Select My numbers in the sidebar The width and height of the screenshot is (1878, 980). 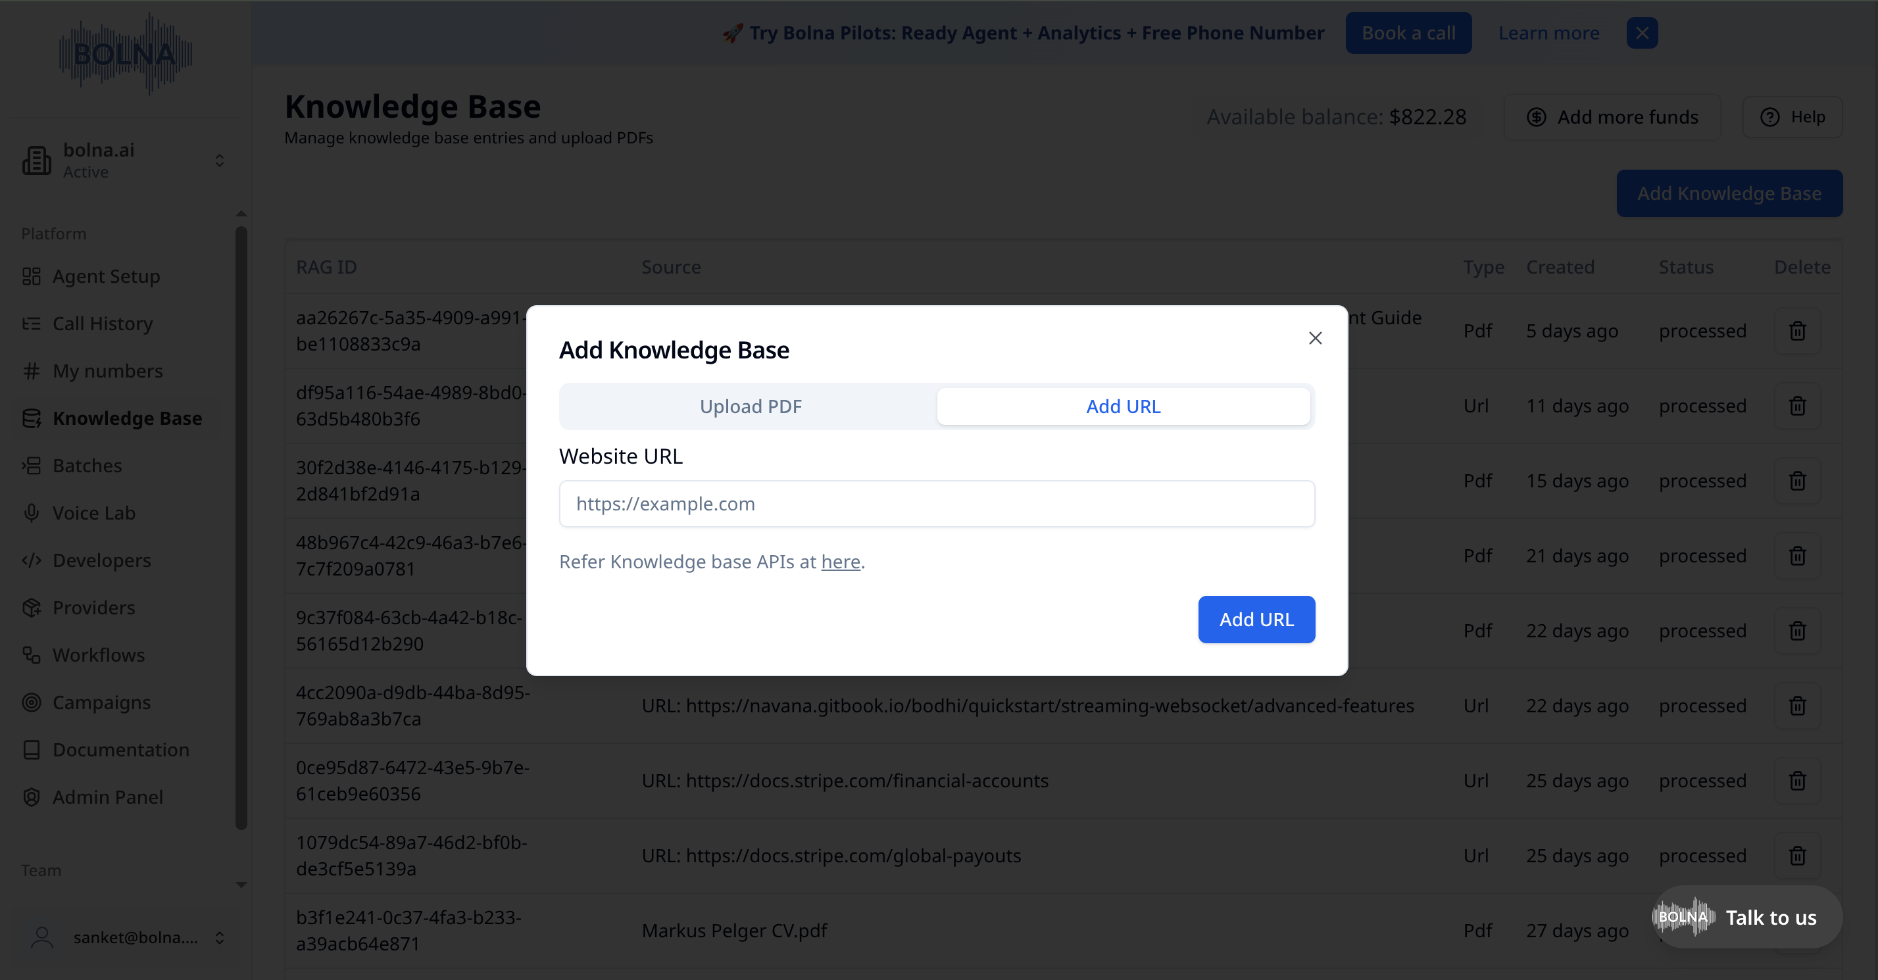(x=107, y=370)
